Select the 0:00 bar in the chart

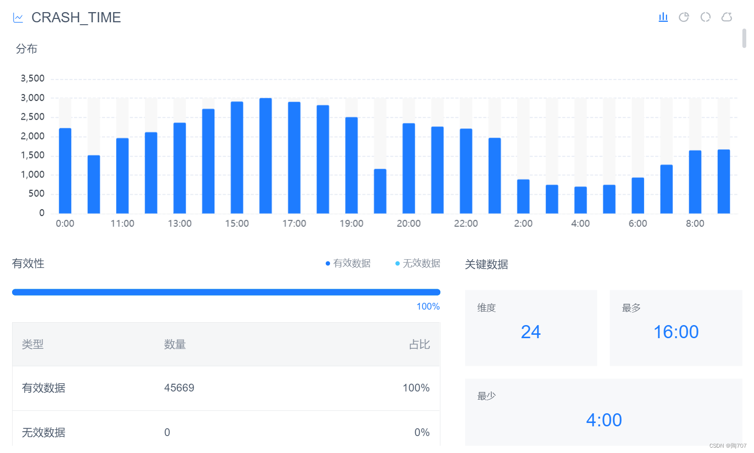tap(65, 171)
